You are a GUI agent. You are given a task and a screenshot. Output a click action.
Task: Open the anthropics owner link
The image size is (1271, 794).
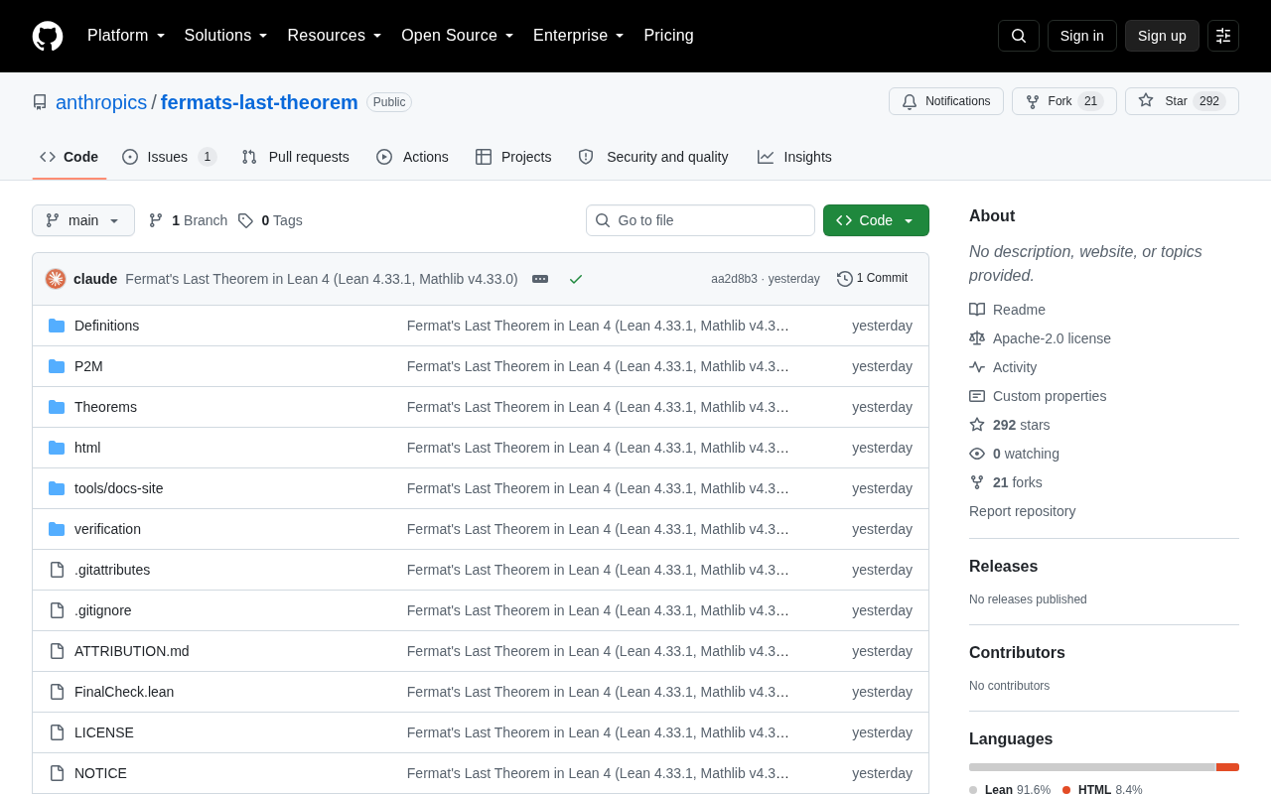(101, 102)
